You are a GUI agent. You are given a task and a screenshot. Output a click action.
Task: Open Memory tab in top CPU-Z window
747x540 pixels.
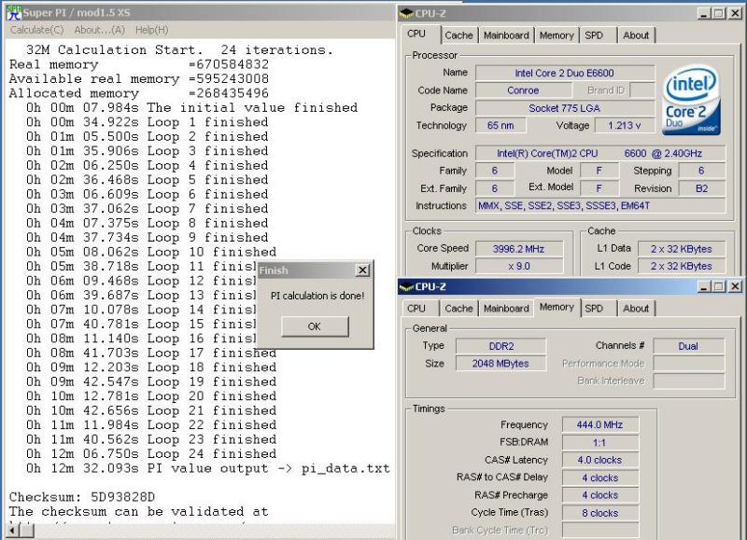557,35
